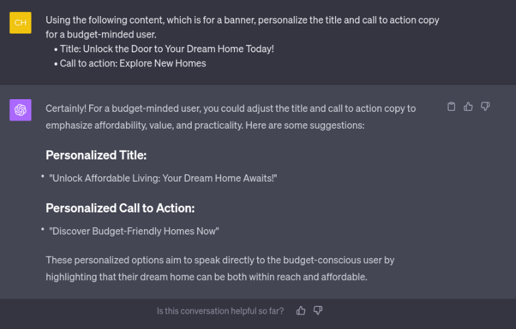This screenshot has width=516, height=329.
Task: Click the "Is this conversation helpful so far?" text
Action: [x=220, y=311]
